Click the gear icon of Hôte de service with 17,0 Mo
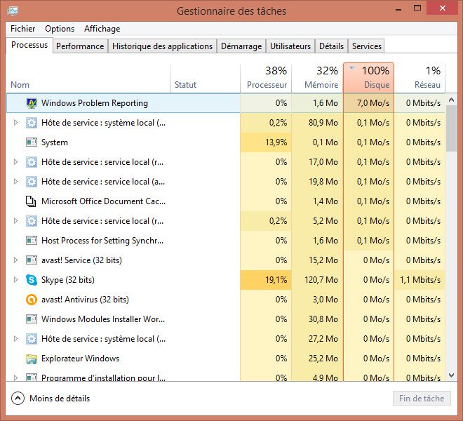The width and height of the screenshot is (463, 421). point(32,162)
